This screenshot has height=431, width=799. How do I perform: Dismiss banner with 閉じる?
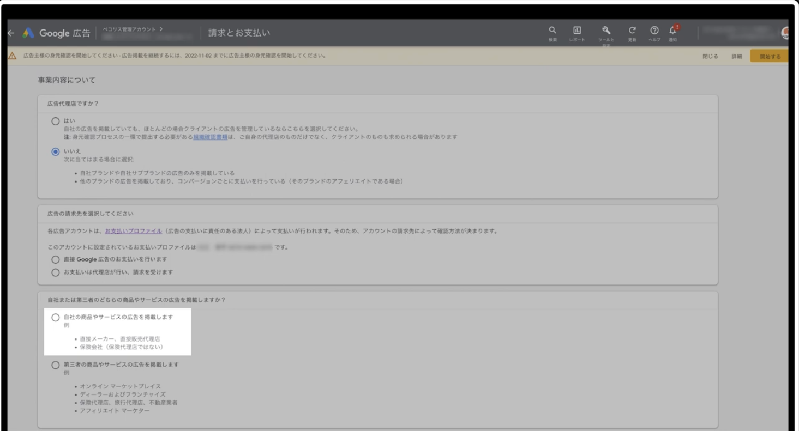(x=710, y=56)
